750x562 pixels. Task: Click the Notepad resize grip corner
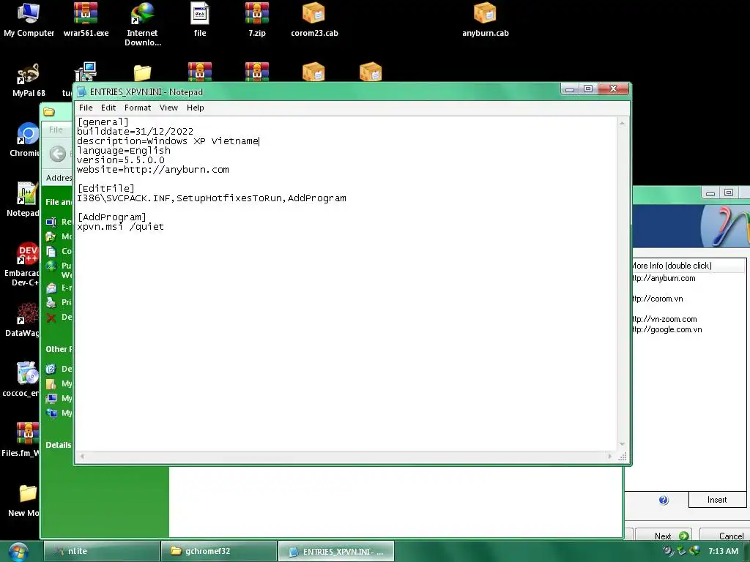(623, 457)
